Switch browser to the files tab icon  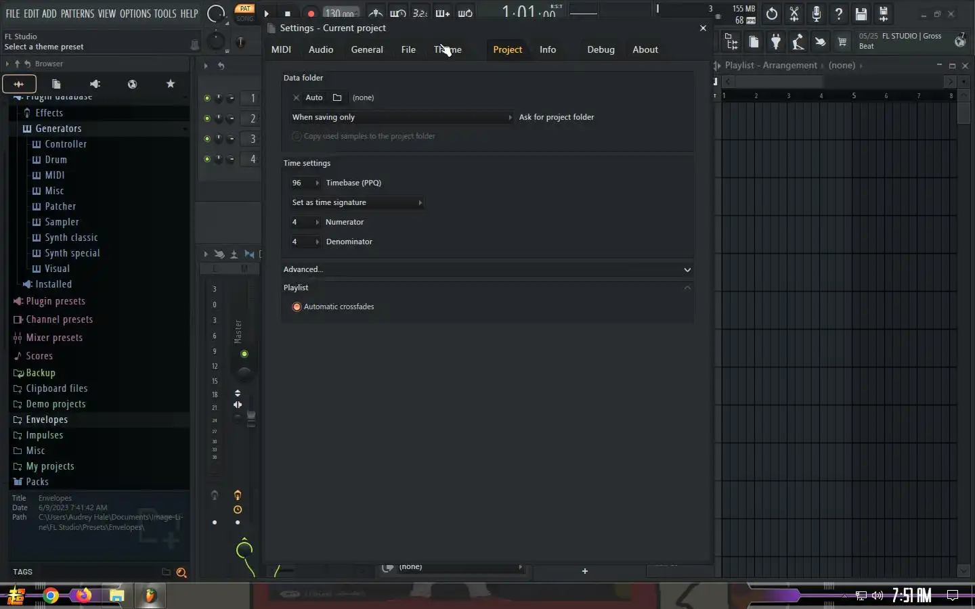[x=57, y=84]
